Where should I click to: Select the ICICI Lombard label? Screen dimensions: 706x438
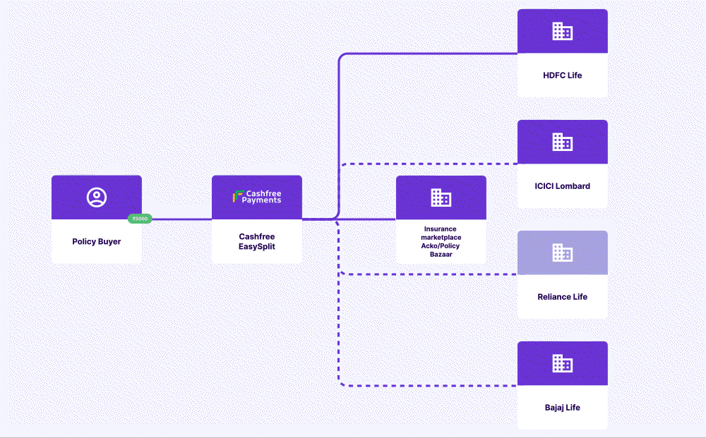(563, 186)
